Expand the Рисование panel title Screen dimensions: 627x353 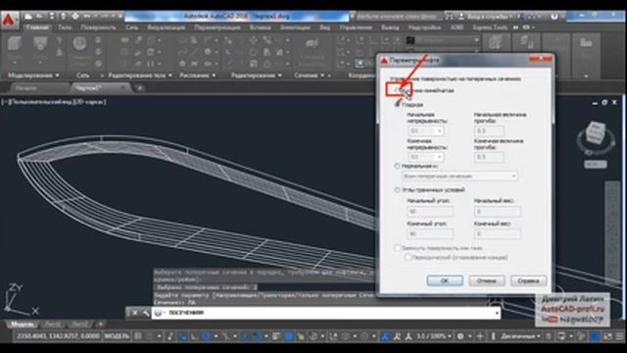pos(198,76)
